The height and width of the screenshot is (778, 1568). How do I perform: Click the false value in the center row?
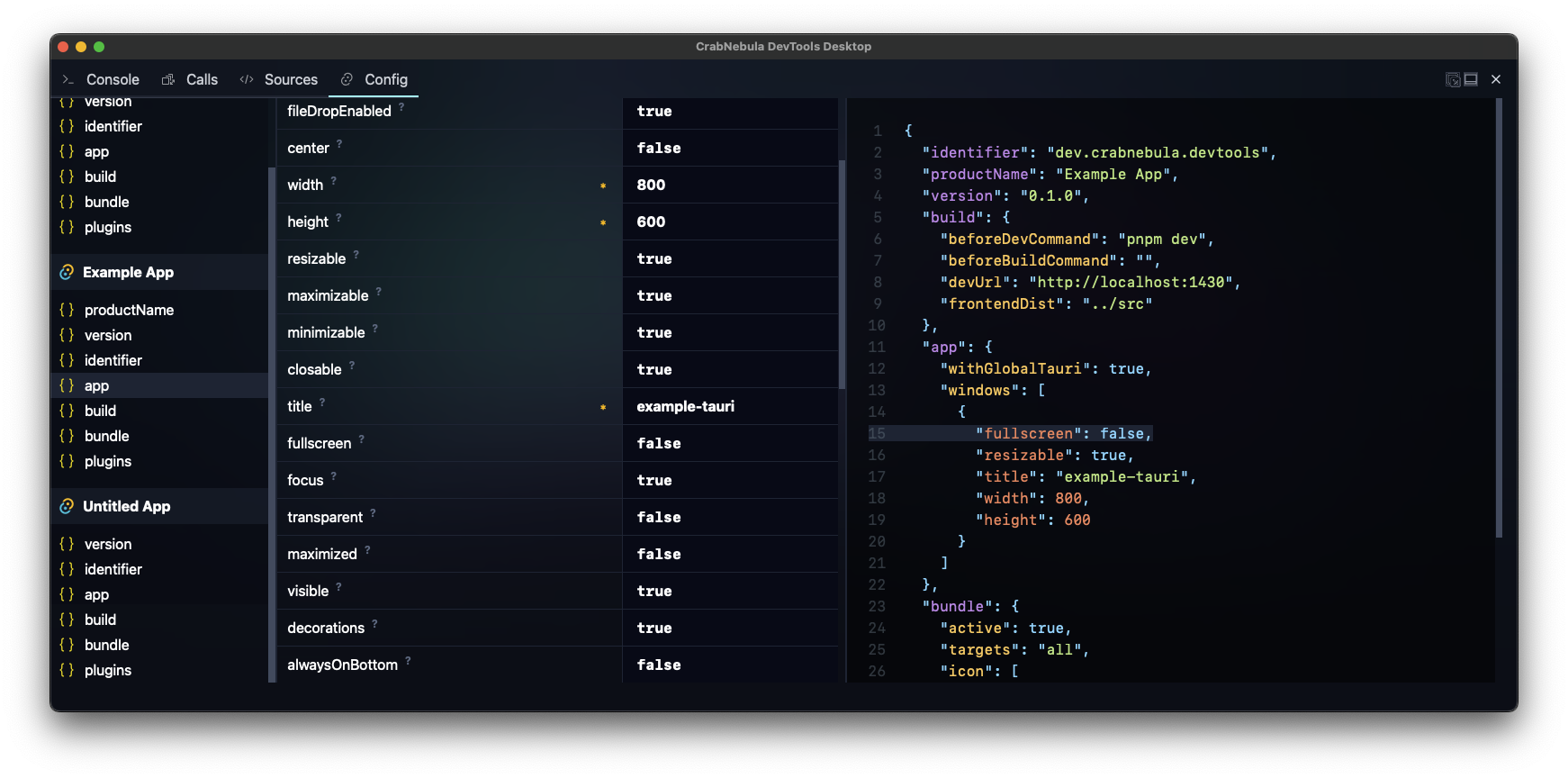[659, 148]
